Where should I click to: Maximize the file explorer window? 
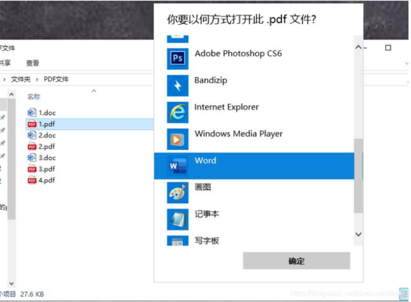[x=388, y=48]
